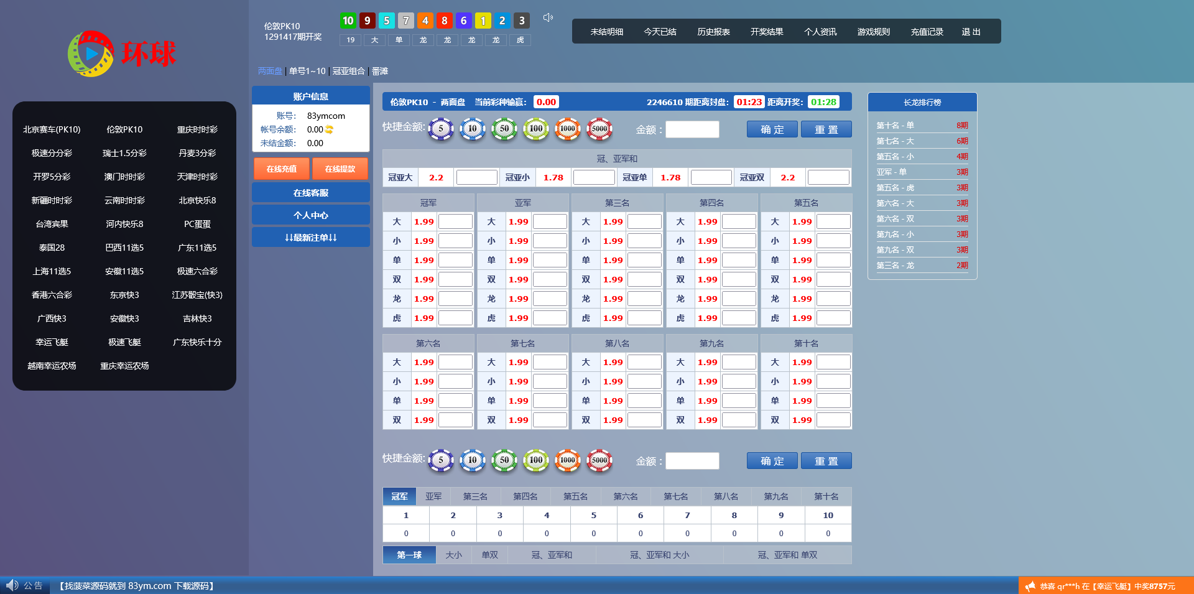Select 第十名 statistics tab
1194x594 pixels.
826,496
